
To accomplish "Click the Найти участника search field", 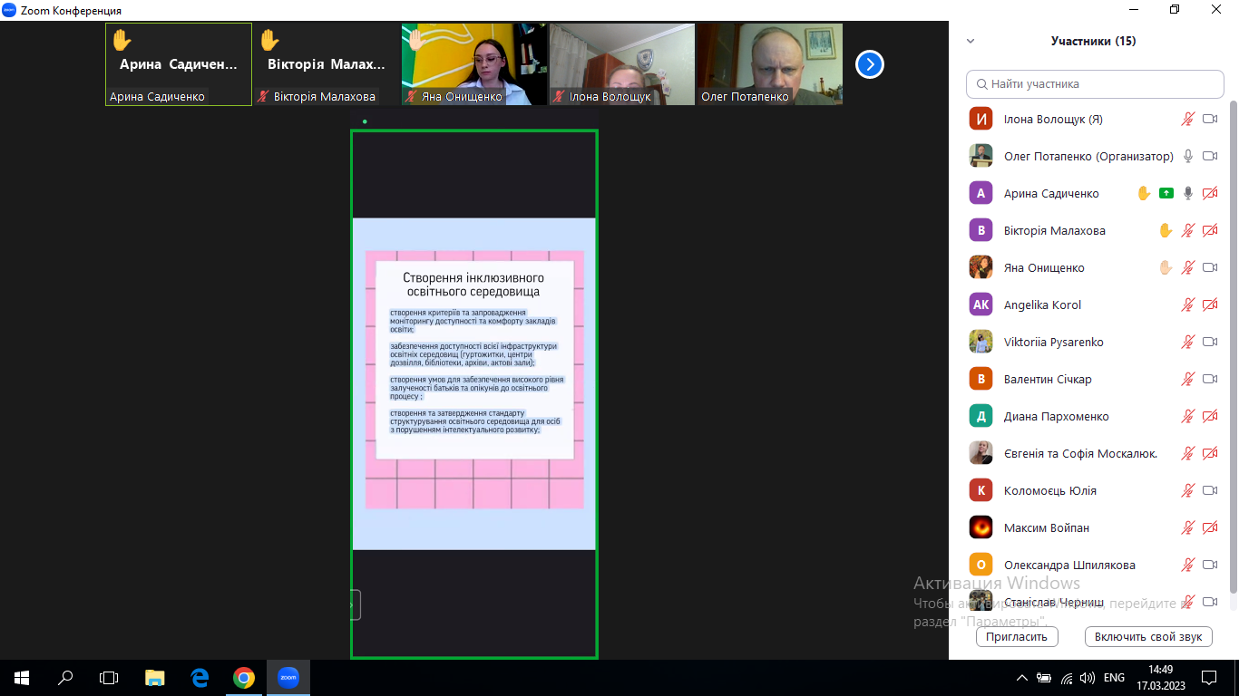I will (1095, 83).
